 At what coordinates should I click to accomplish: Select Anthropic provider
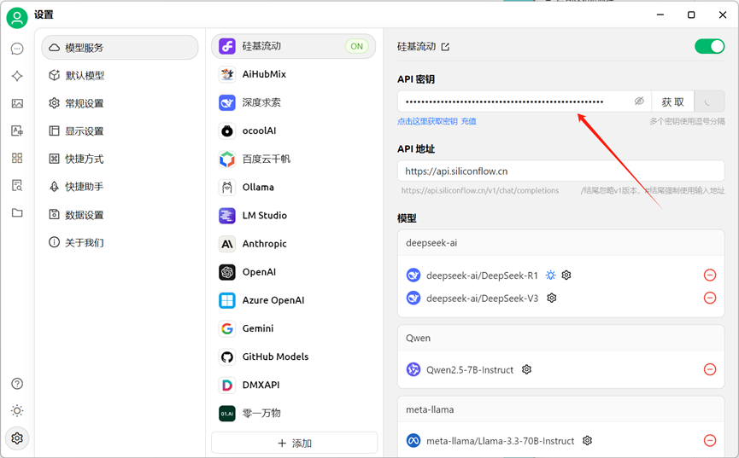point(294,243)
